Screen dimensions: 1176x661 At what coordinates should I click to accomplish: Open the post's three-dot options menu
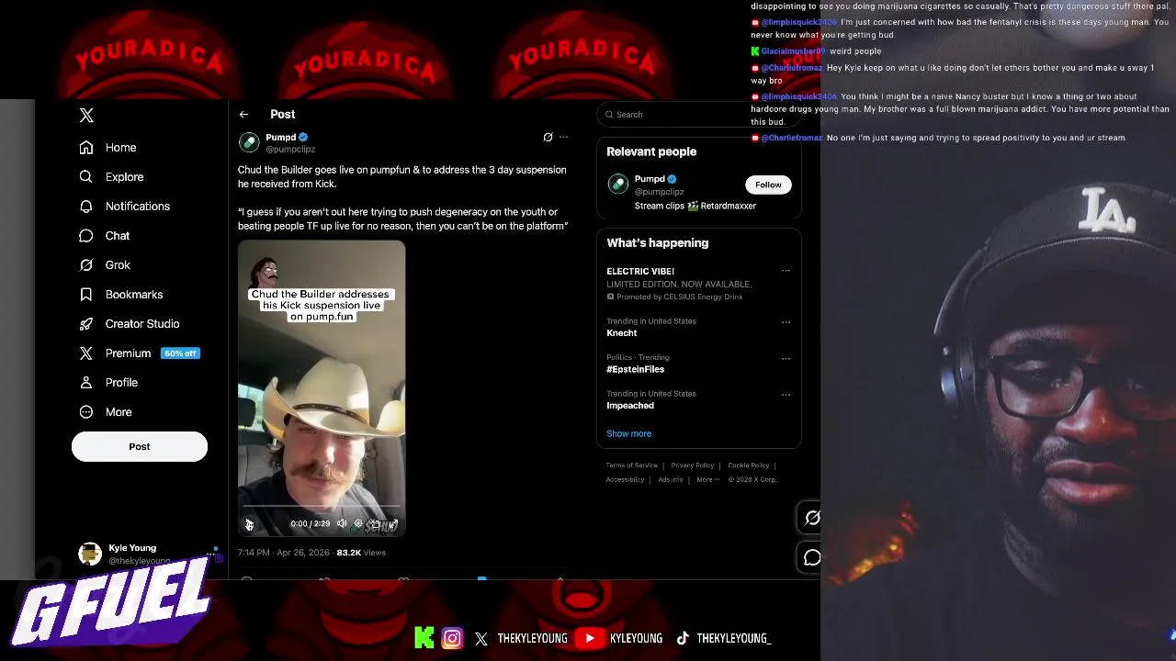[564, 138]
